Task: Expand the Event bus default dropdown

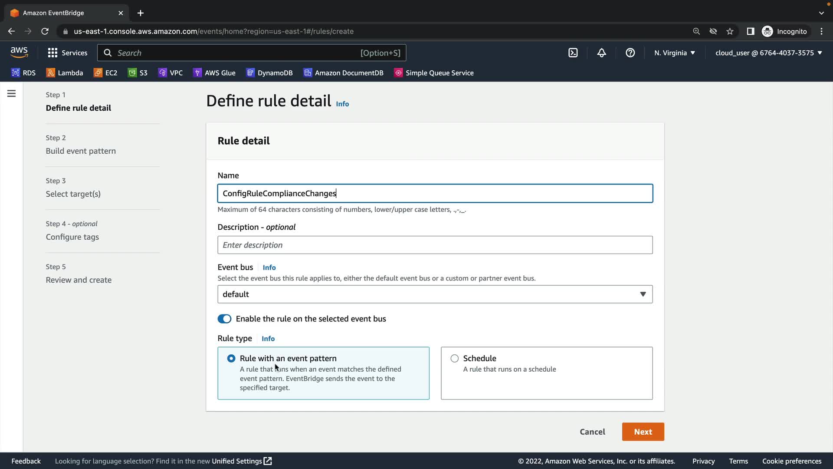Action: point(435,294)
